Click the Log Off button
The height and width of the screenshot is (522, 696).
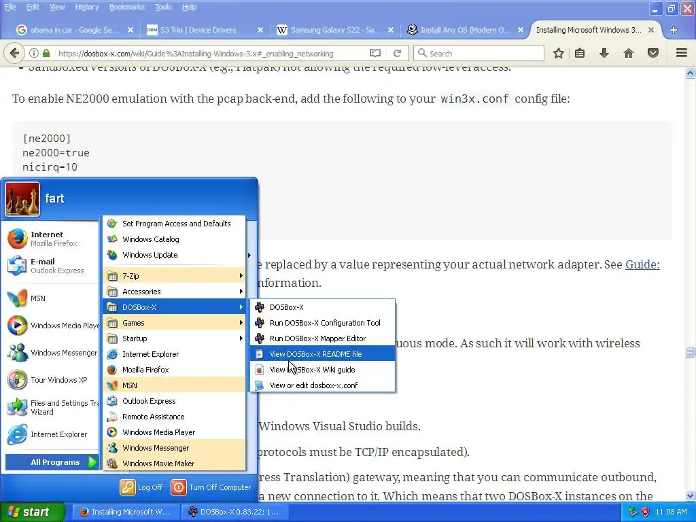pos(141,487)
